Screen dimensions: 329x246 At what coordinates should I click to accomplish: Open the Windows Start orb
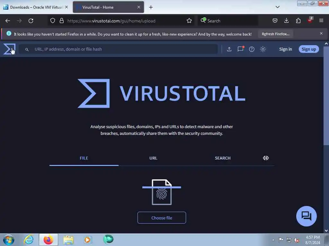click(9, 240)
